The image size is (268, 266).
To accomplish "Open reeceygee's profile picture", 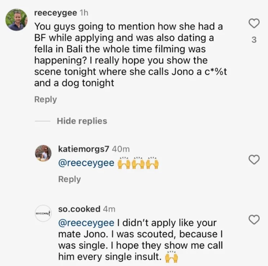I will coord(17,20).
